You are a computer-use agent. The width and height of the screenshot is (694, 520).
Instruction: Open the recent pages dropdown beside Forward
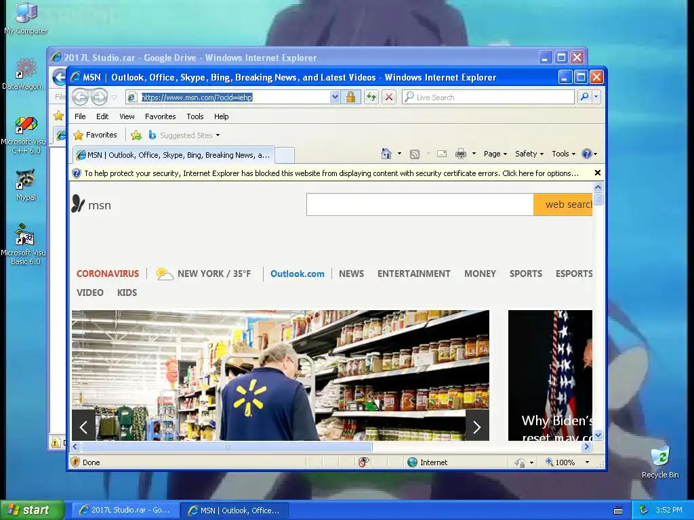click(x=114, y=97)
